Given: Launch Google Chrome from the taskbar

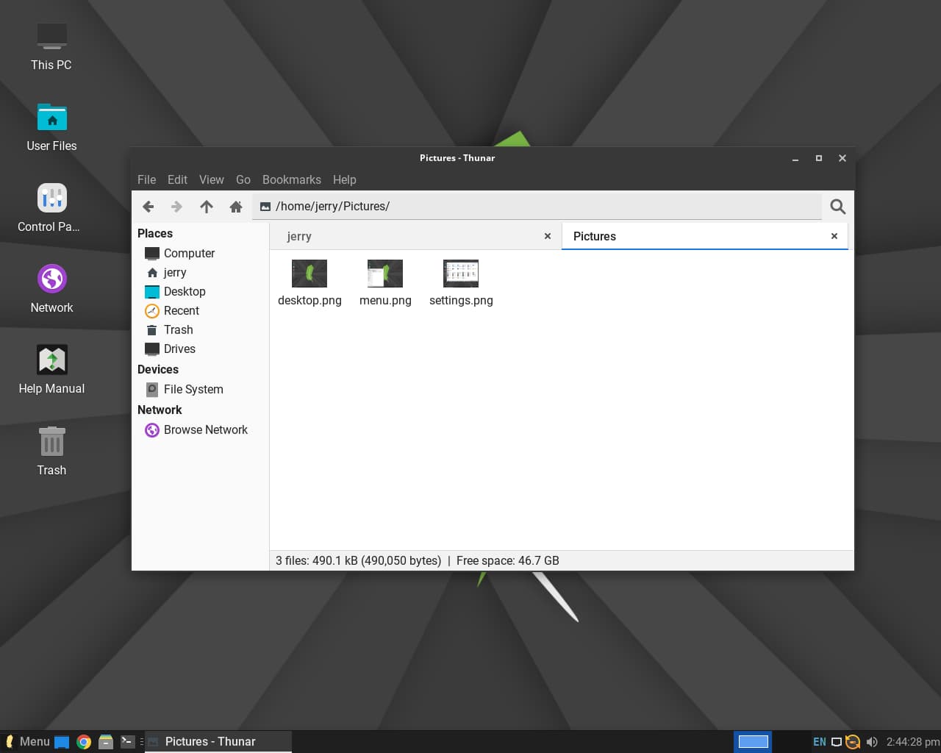Looking at the screenshot, I should point(84,741).
